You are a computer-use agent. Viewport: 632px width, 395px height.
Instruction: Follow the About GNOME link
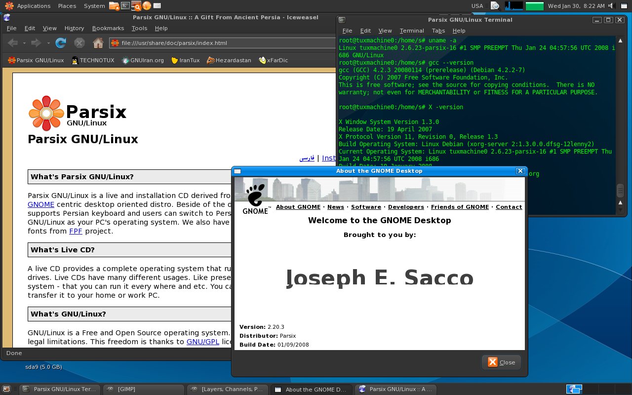tap(298, 207)
